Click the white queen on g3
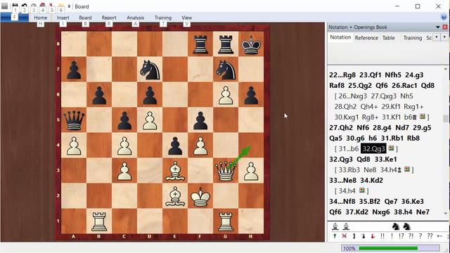Screen dimensions: 450x253 click(x=226, y=171)
